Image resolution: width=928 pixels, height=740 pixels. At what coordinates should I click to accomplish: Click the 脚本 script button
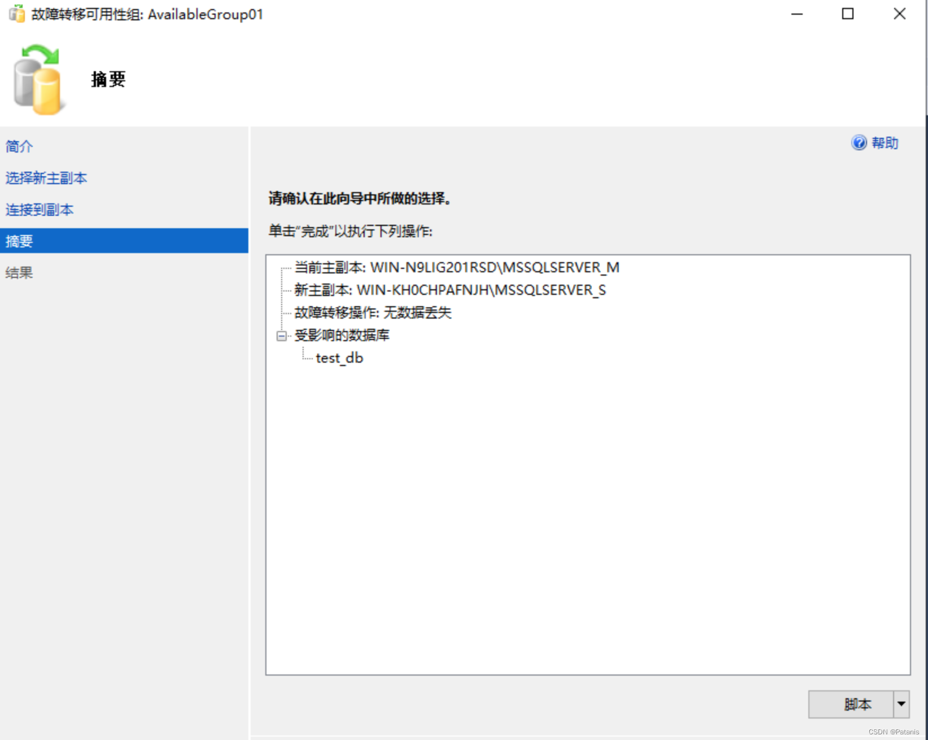(x=851, y=704)
